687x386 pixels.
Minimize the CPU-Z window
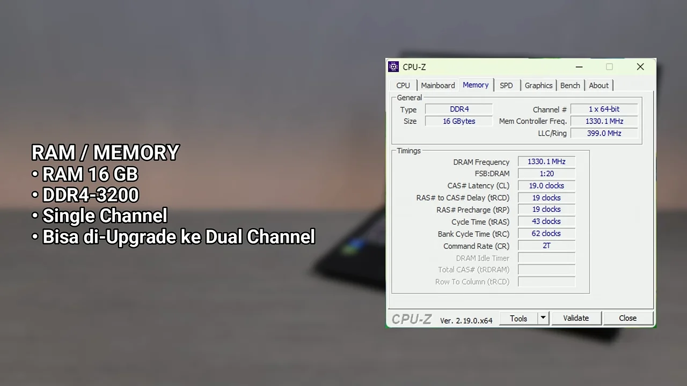coord(579,67)
